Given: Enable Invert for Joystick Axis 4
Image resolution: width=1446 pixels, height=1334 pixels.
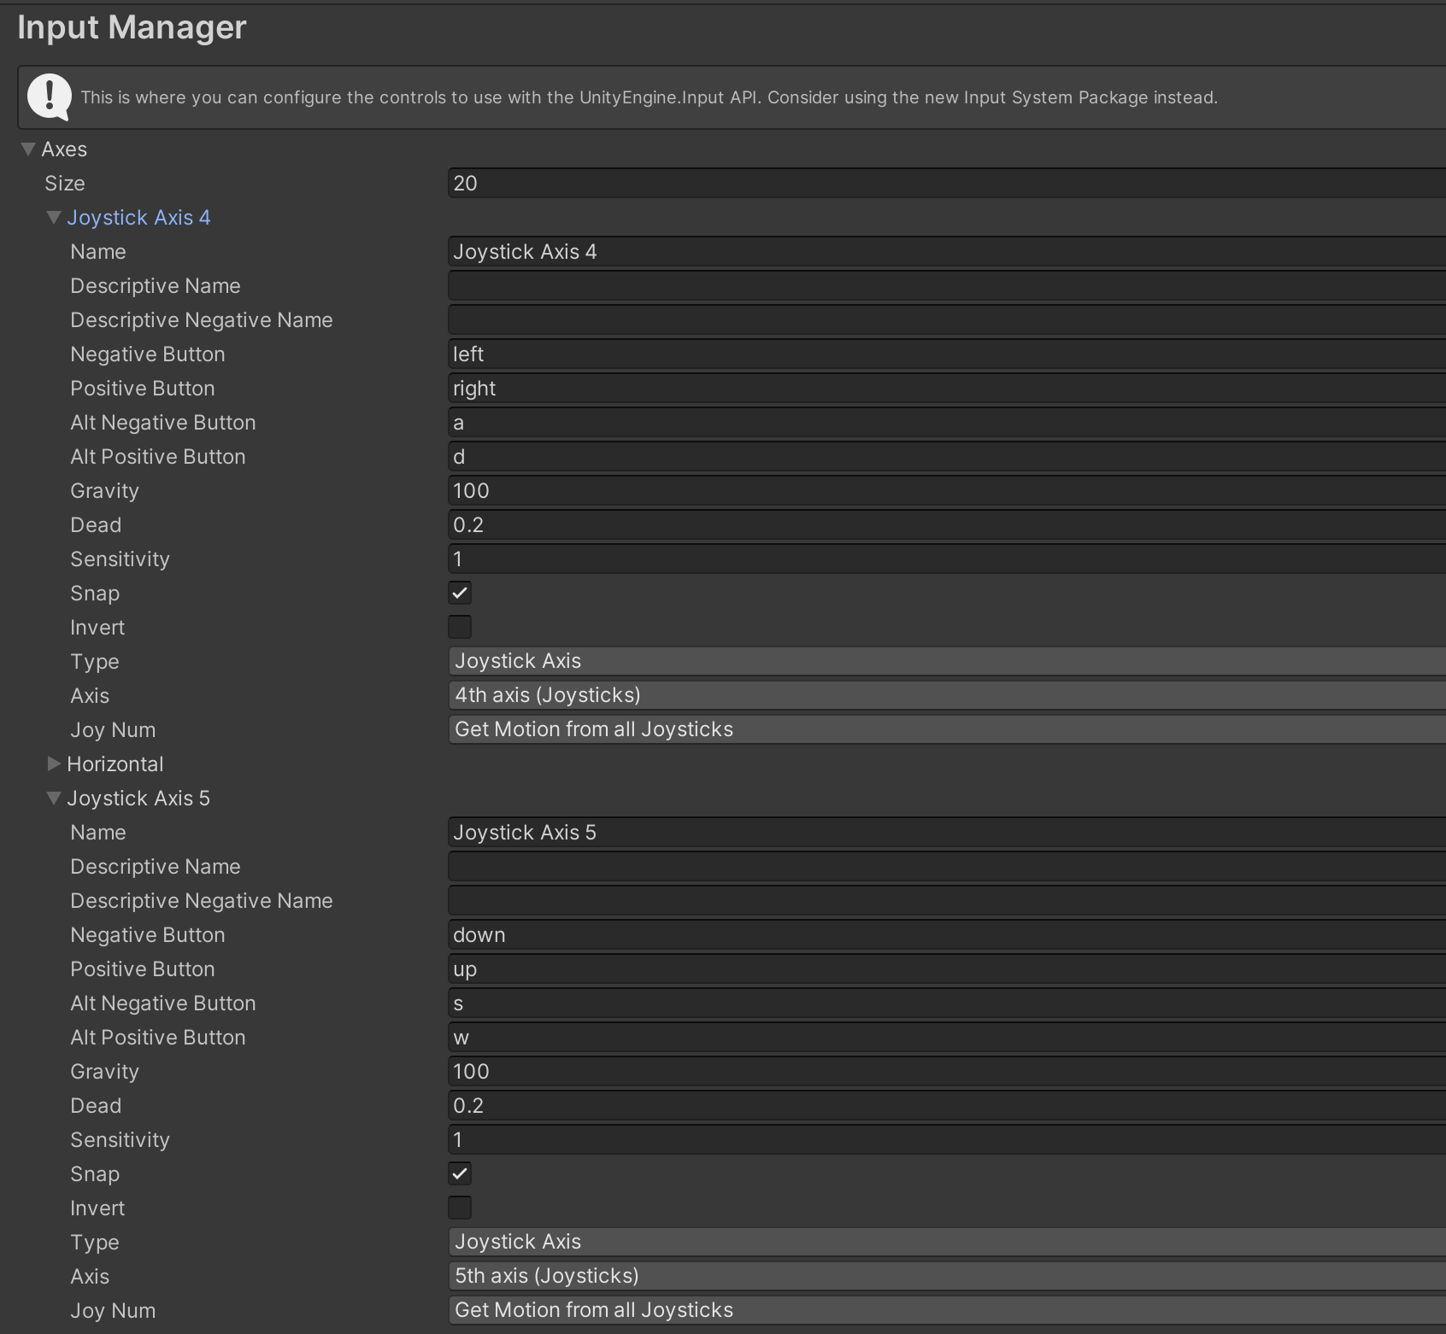Looking at the screenshot, I should [x=460, y=627].
